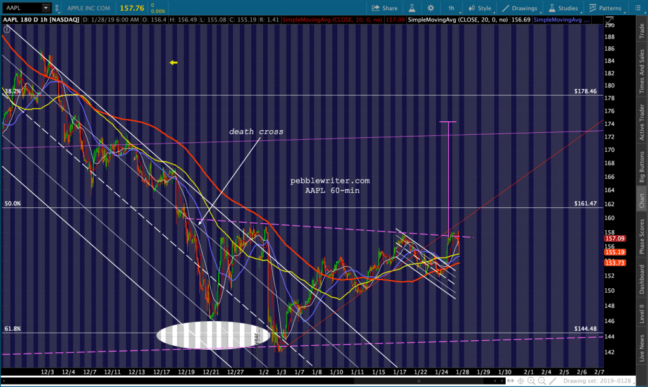
Task: Switch to Level II side tab
Action: [642, 314]
